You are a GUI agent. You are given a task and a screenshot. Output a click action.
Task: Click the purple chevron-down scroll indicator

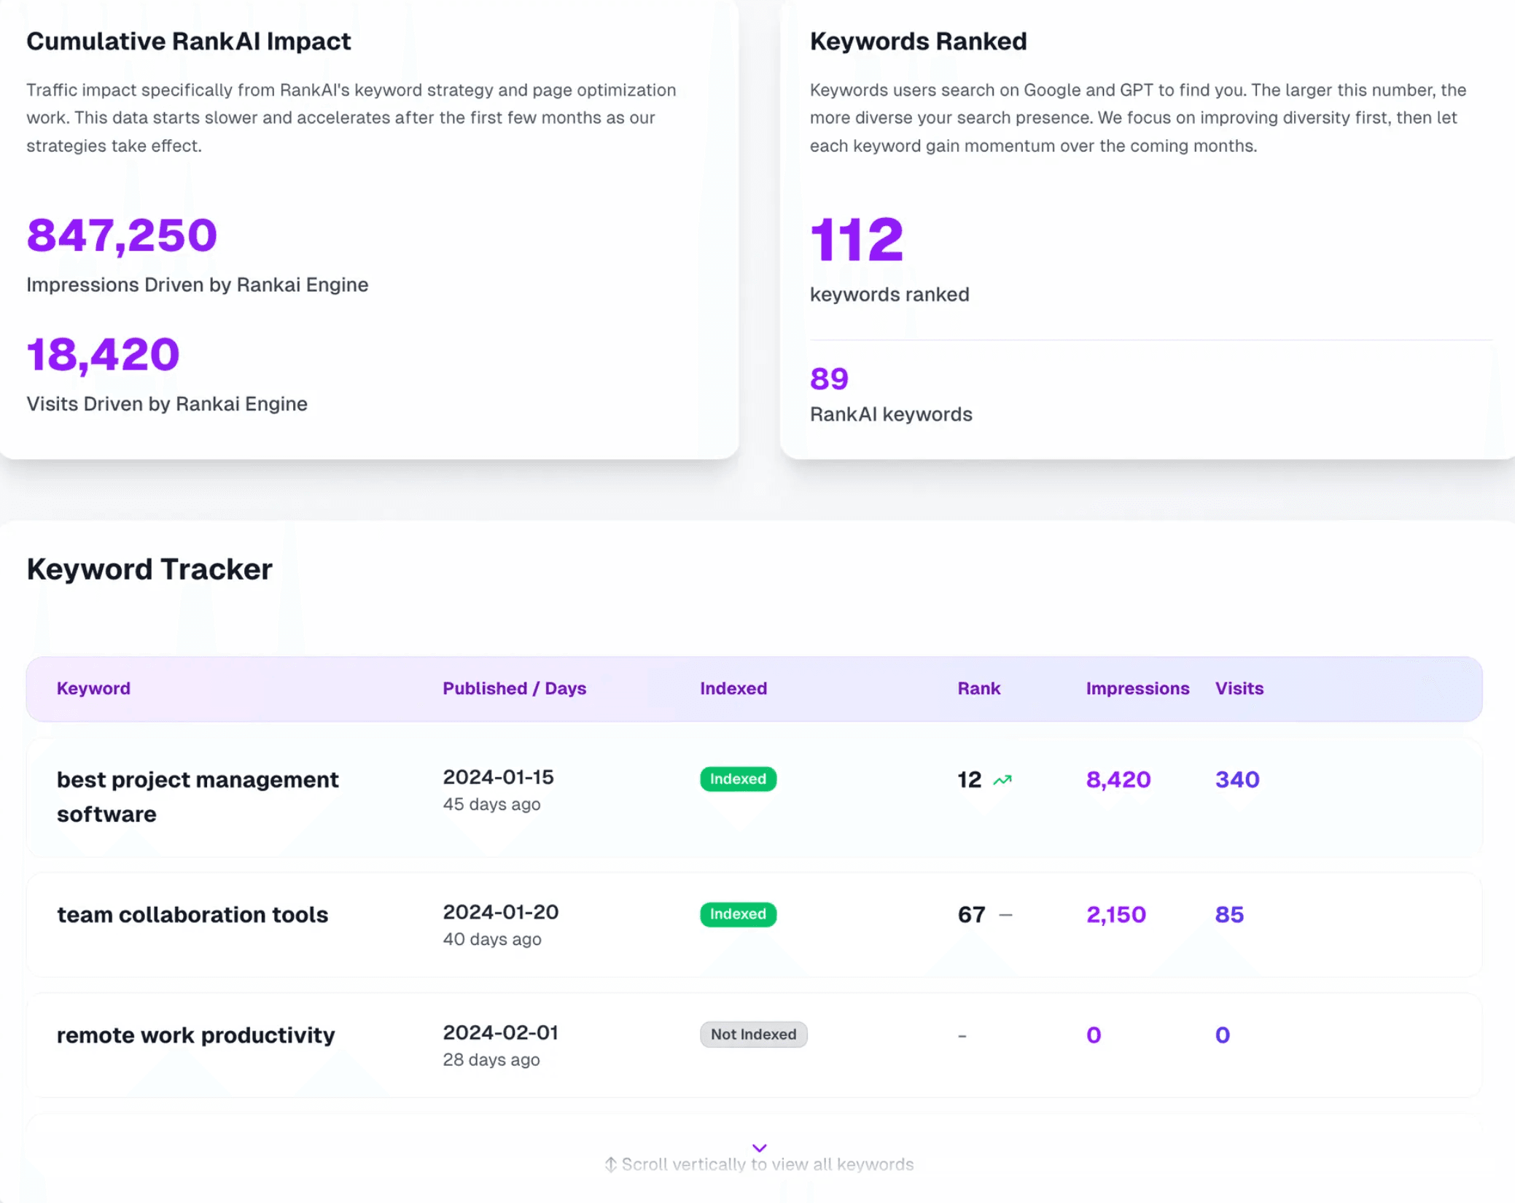(759, 1148)
